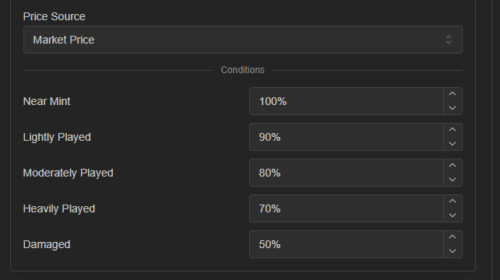Viewport: 500px width, 280px height.
Task: Increase the Heavily Played percentage
Action: (452, 201)
